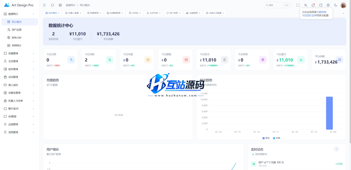Expand the 聊天室28 menu
This screenshot has width=351, height=170.
pos(20,109)
